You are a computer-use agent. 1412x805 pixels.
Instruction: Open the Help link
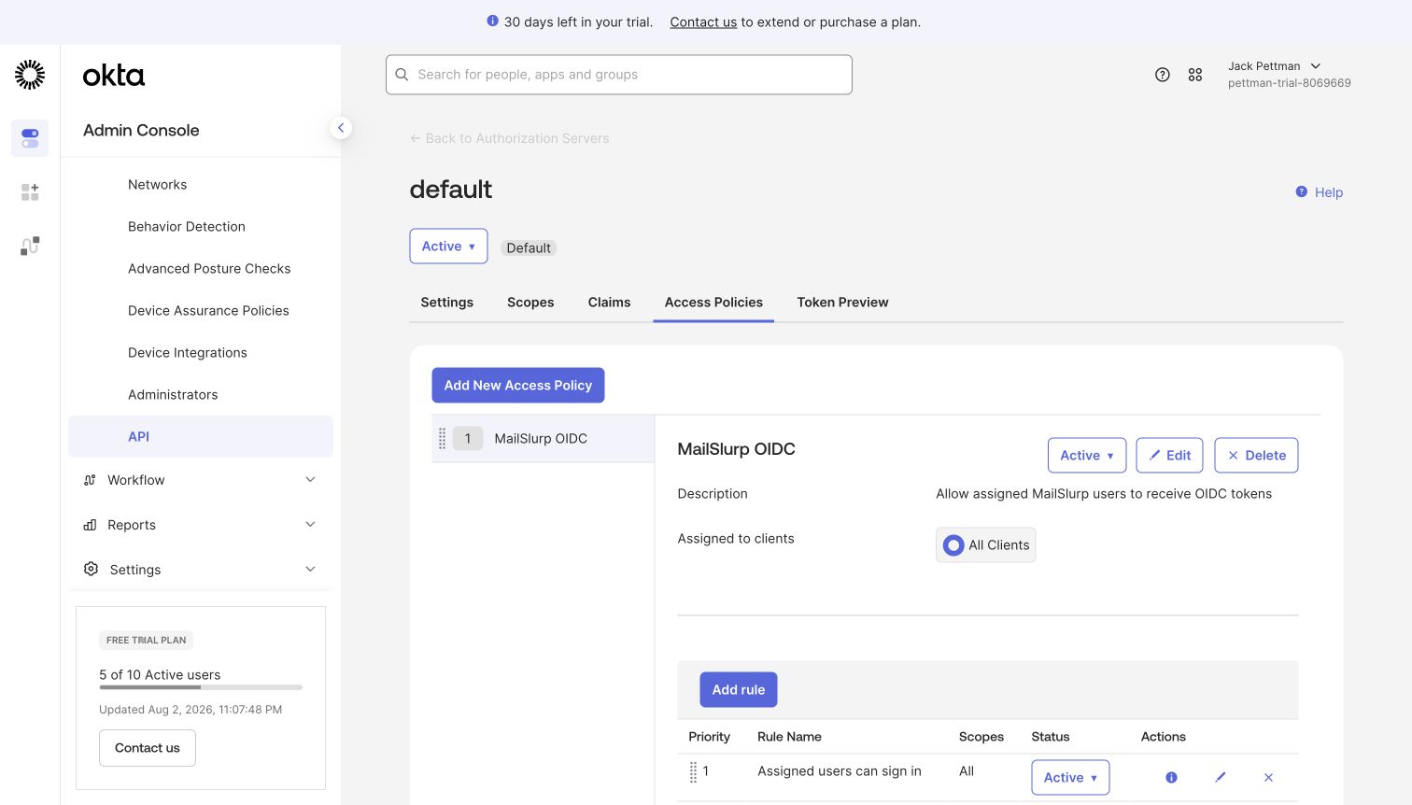coord(1329,192)
